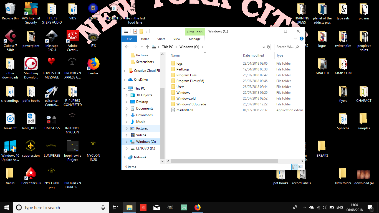The width and height of the screenshot is (379, 213).
Task: Click the horizontal scrollbar in file list
Action: pos(224,161)
